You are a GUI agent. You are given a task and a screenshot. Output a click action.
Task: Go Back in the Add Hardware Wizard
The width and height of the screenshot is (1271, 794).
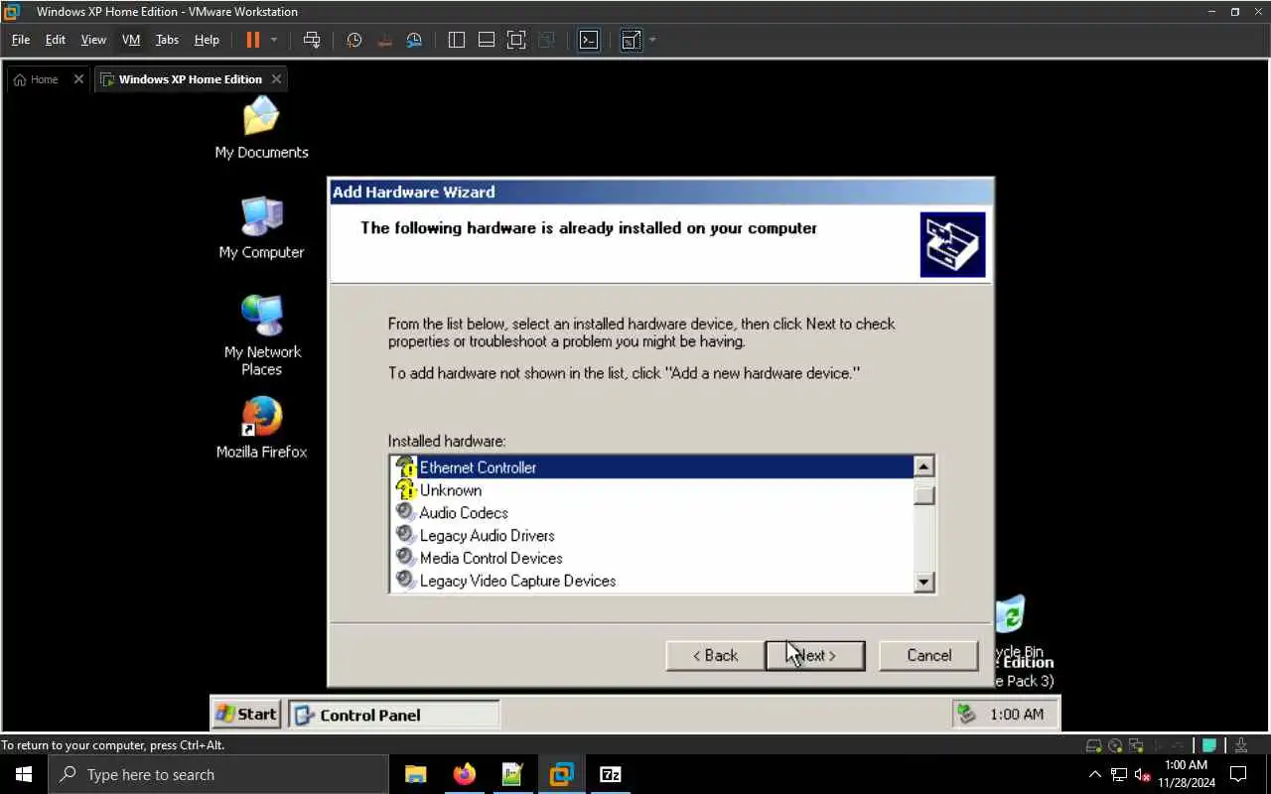pyautogui.click(x=715, y=655)
